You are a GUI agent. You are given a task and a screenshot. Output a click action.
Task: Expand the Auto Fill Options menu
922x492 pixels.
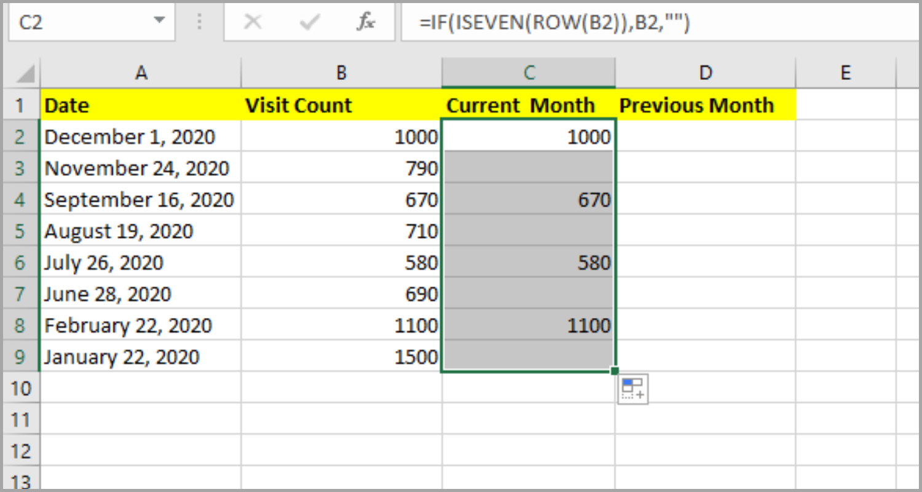(633, 388)
